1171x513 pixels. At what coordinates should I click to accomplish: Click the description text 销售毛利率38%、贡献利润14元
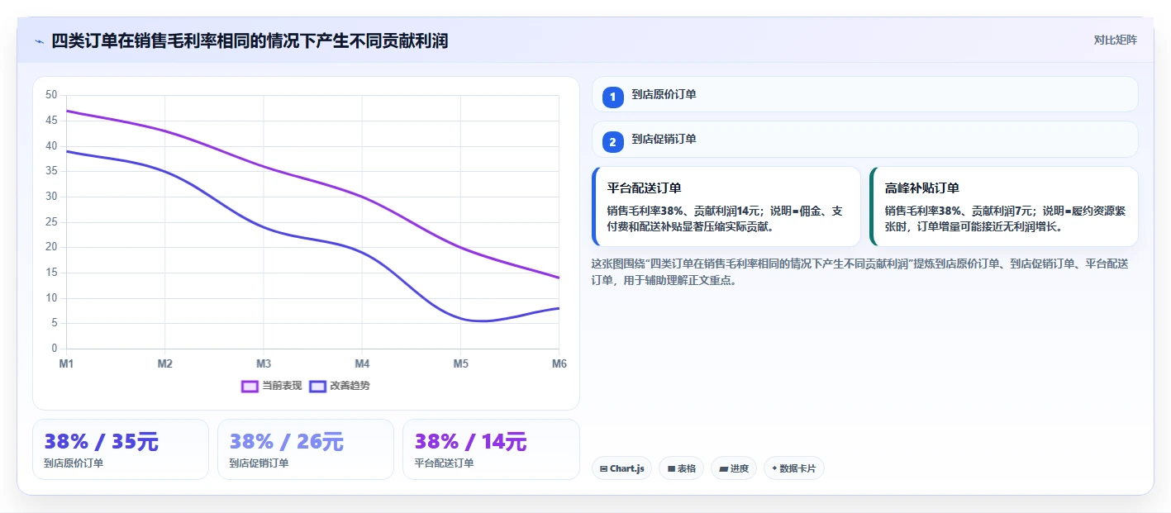pos(725,219)
